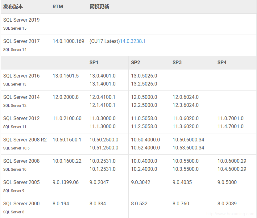Click SP1 version 8.0.384

98,204
